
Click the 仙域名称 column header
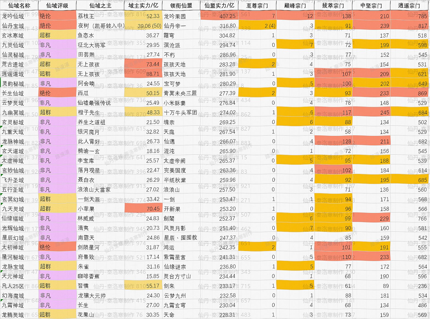[19, 6]
